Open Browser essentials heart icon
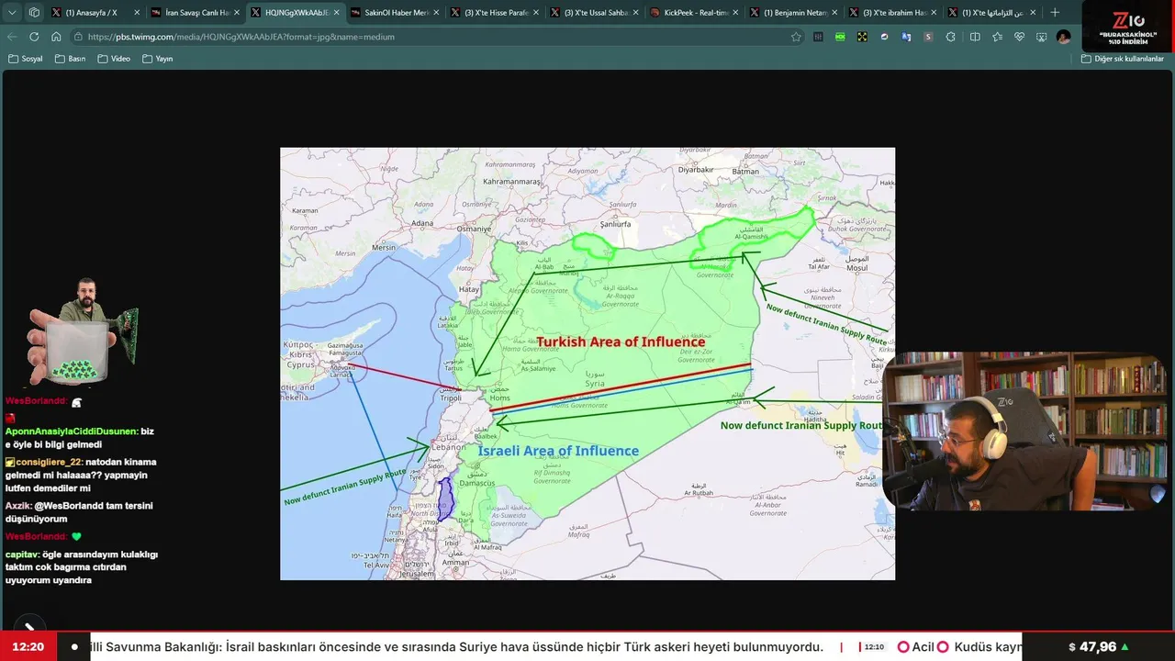This screenshot has height=661, width=1175. (1019, 37)
